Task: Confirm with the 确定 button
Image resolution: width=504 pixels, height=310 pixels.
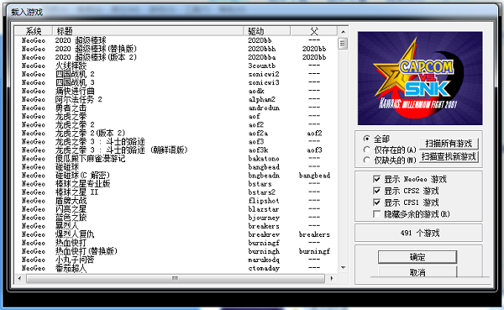Action: point(417,257)
